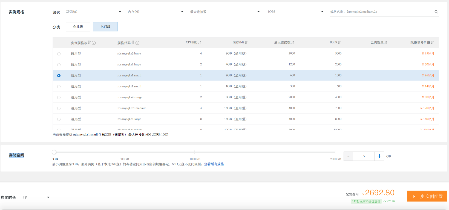Image resolution: width=449 pixels, height=210 pixels.
Task: Sort table by CPU(核) column
Action: [200, 43]
